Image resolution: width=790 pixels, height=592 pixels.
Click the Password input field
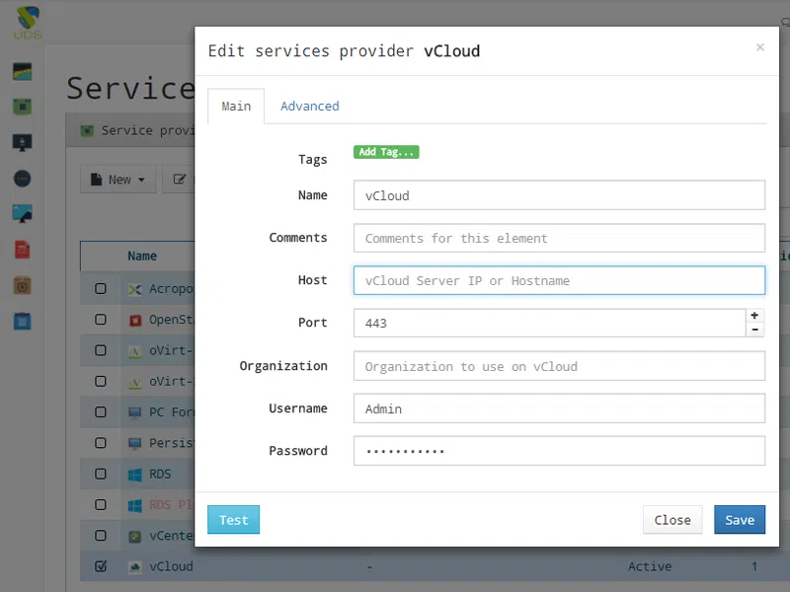coord(559,451)
